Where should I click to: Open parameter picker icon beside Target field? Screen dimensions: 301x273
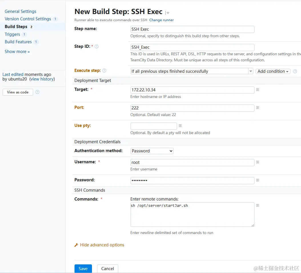click(x=258, y=90)
